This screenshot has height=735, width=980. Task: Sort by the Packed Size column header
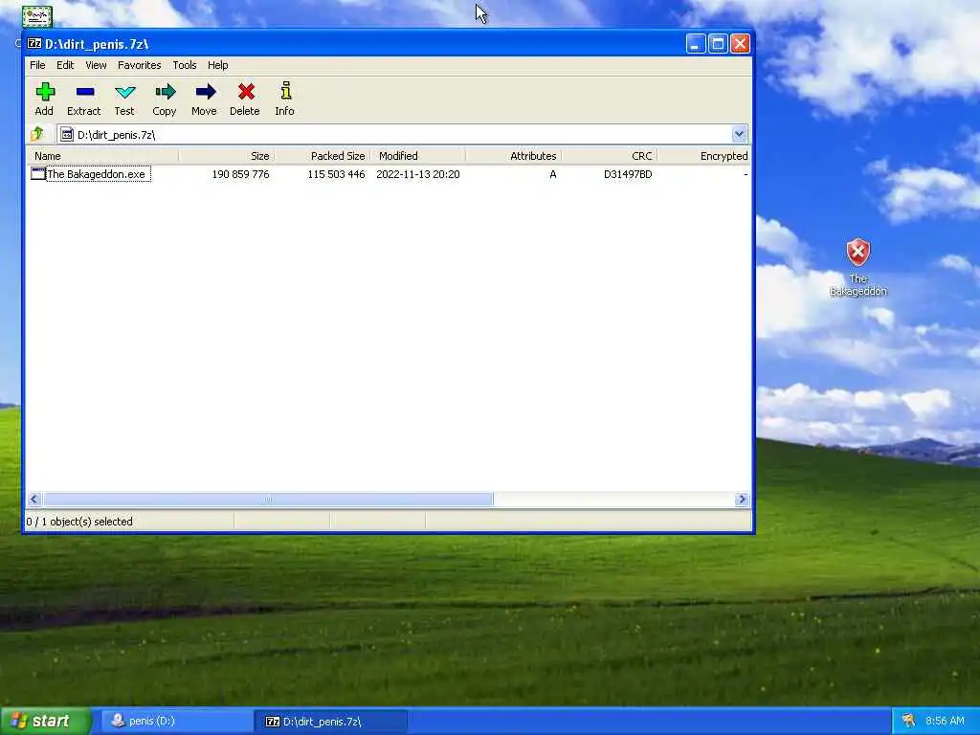tap(322, 156)
